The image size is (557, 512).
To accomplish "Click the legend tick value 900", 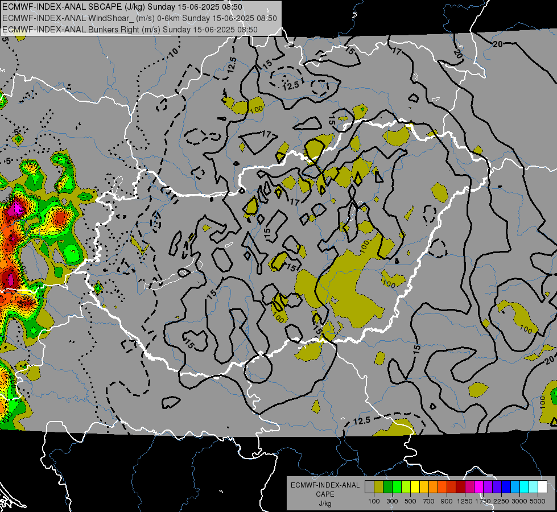I will 447,501.
